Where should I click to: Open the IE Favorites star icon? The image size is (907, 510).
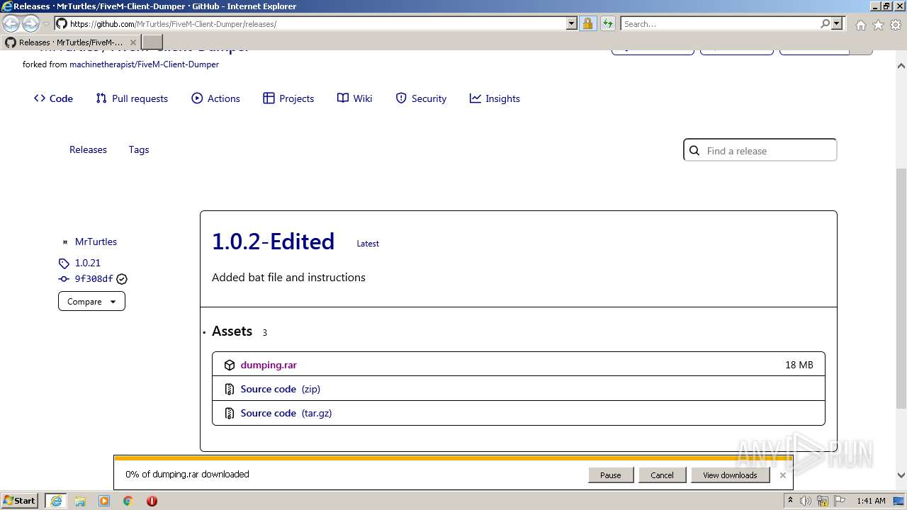click(878, 25)
